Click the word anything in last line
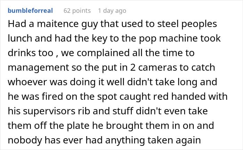Screen dimensions: 243x150 [x=125, y=140]
